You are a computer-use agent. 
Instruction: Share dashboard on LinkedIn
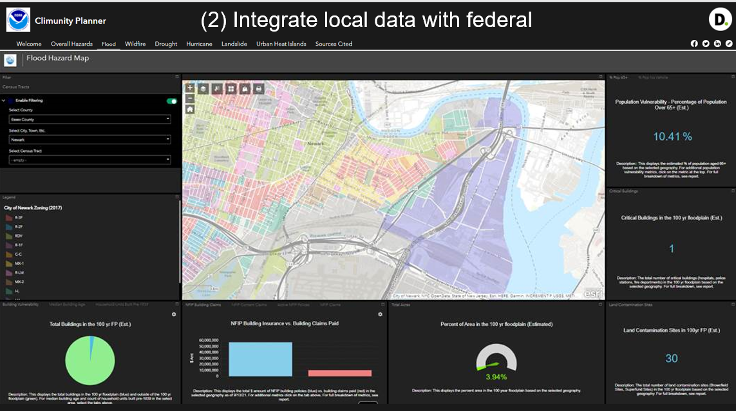coord(717,44)
